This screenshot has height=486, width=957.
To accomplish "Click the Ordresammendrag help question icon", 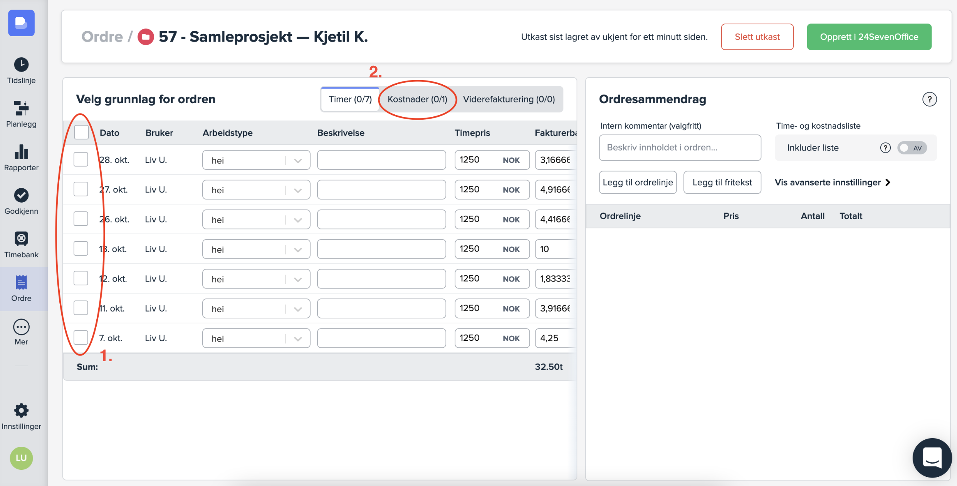I will [929, 99].
